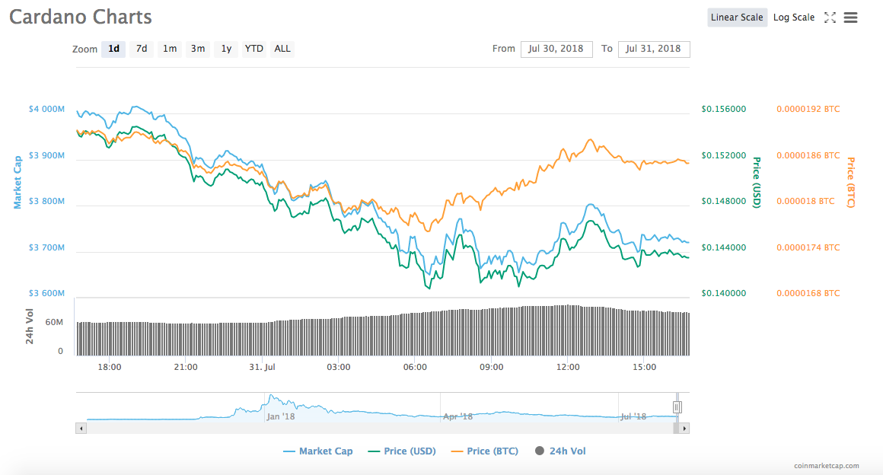
Task: Select the ALL zoom range
Action: [x=282, y=49]
